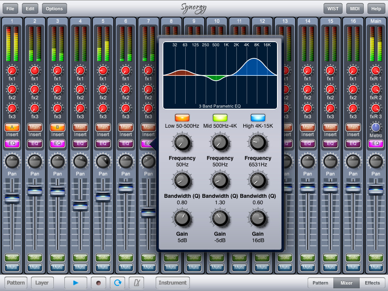Screen dimensions: 388x291
Task: Click the 3 Band Parametric EQ graph
Action: point(220,75)
